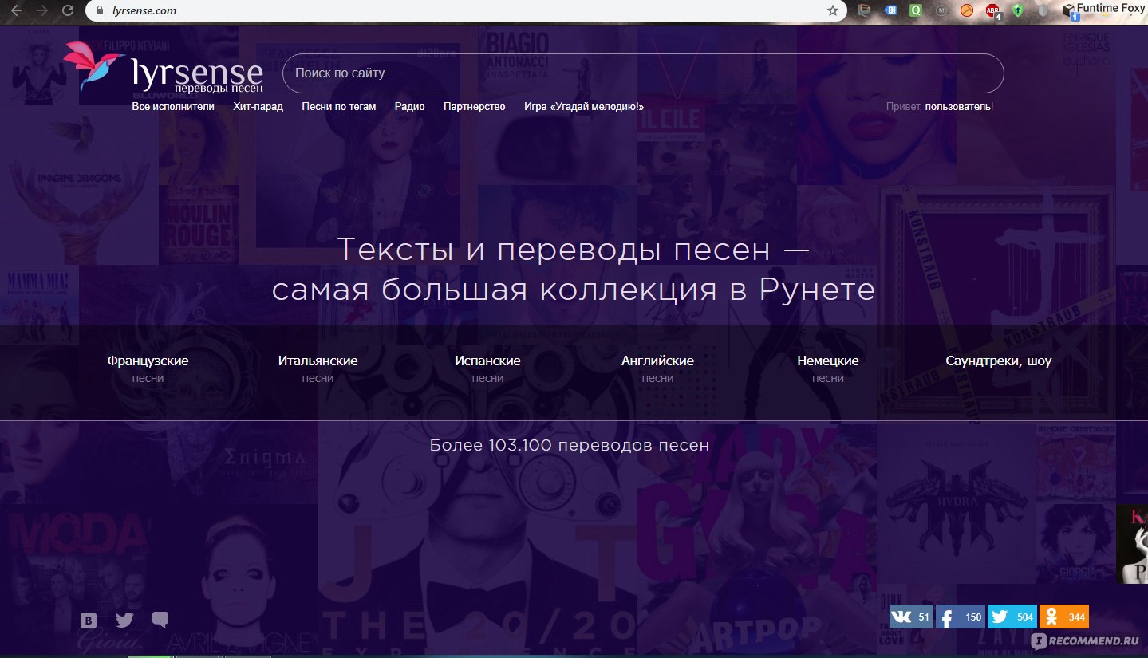Share on Twitter with count 504
Image resolution: width=1148 pixels, height=658 pixels.
[x=1012, y=617]
